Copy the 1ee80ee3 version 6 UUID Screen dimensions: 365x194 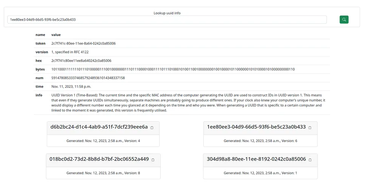[310, 128]
